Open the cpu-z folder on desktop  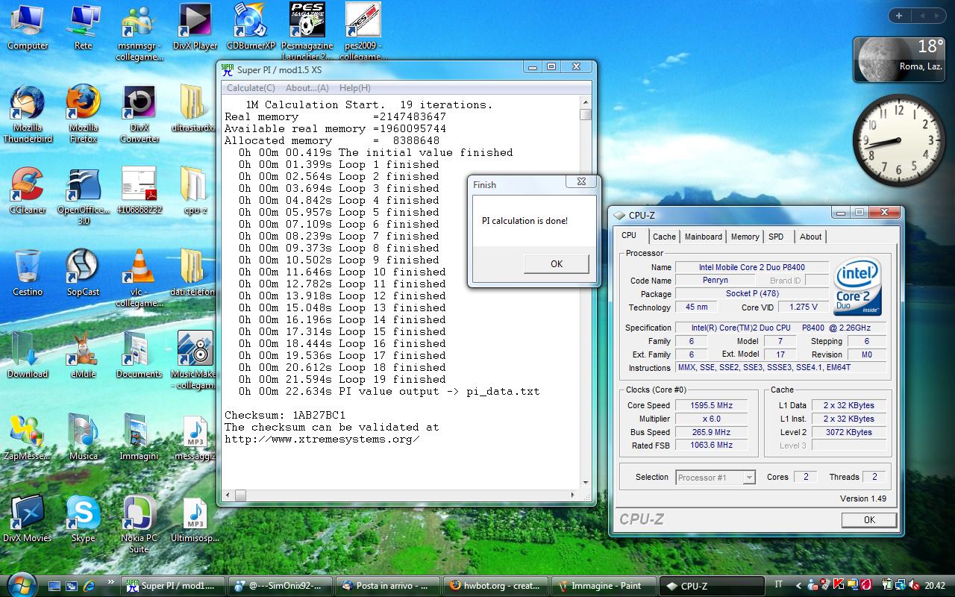(x=195, y=190)
